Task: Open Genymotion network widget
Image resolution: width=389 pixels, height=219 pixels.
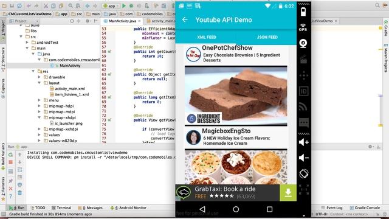Action: (x=303, y=106)
